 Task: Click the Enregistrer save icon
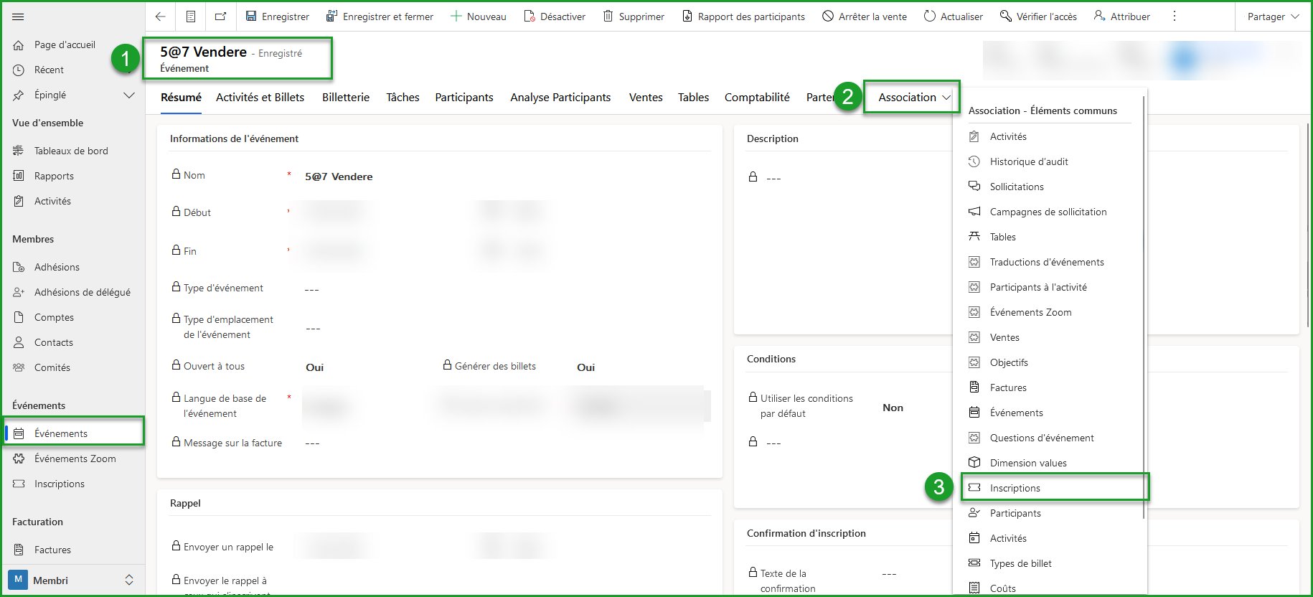251,17
